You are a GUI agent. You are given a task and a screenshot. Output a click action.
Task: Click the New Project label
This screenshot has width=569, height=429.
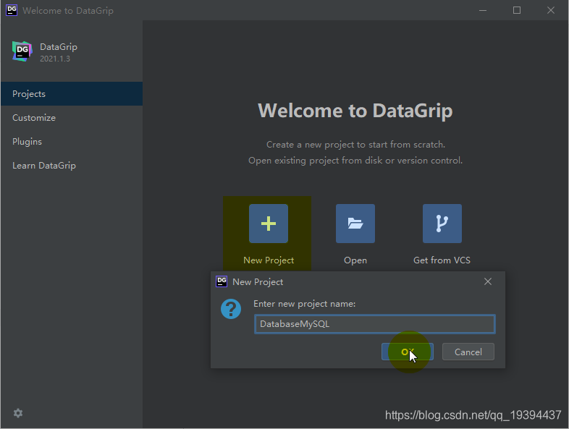pyautogui.click(x=269, y=260)
